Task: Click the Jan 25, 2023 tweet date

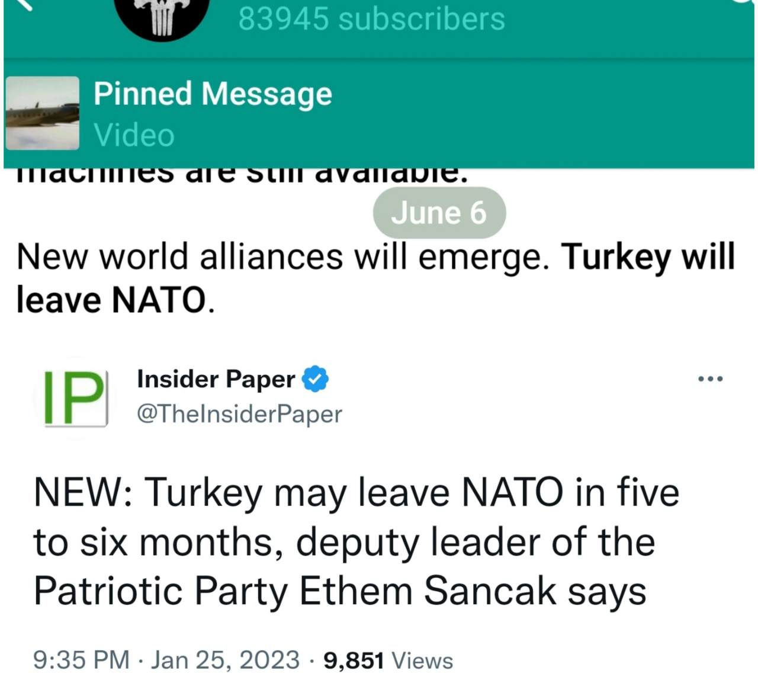Action: click(x=225, y=660)
